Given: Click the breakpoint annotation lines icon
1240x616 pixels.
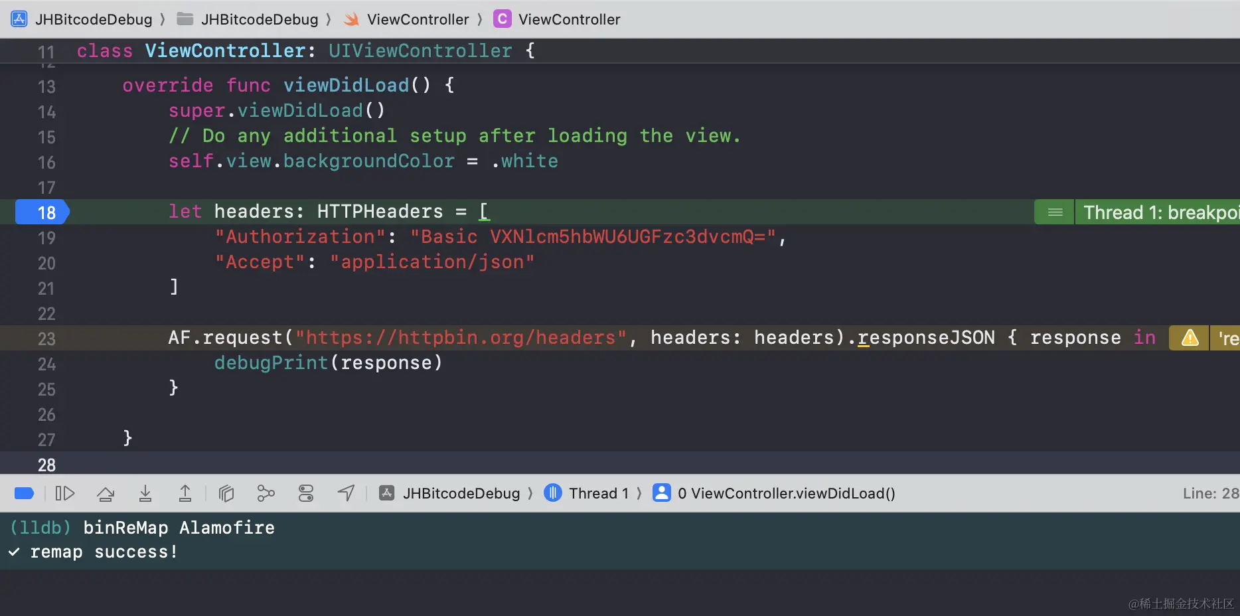Looking at the screenshot, I should click(x=1055, y=212).
